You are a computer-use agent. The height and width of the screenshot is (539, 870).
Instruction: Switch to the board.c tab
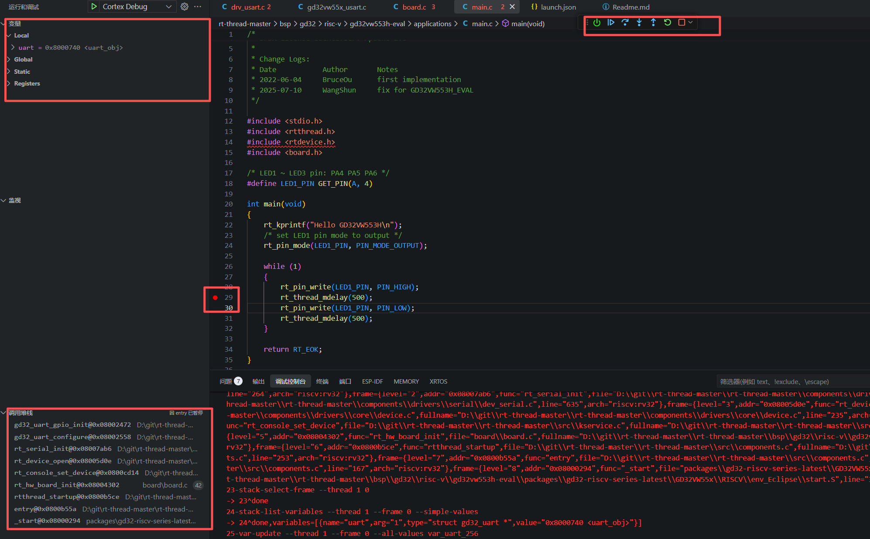point(414,7)
